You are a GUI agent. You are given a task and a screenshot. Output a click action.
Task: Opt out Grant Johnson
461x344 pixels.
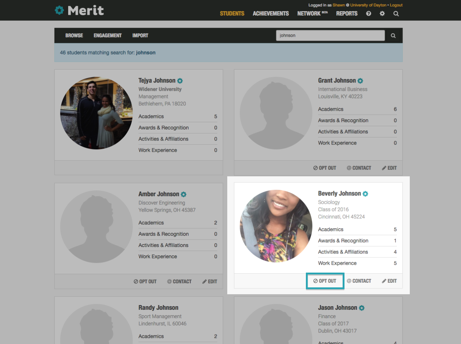point(325,168)
